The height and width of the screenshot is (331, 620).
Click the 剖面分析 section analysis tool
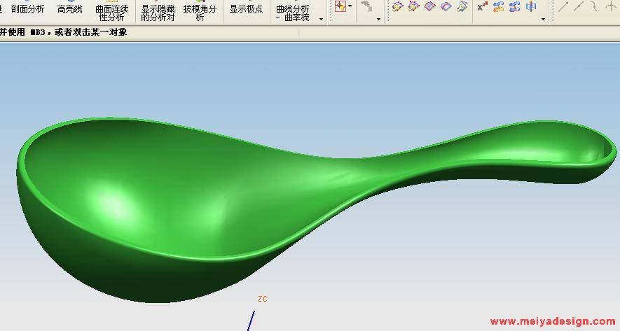point(27,9)
